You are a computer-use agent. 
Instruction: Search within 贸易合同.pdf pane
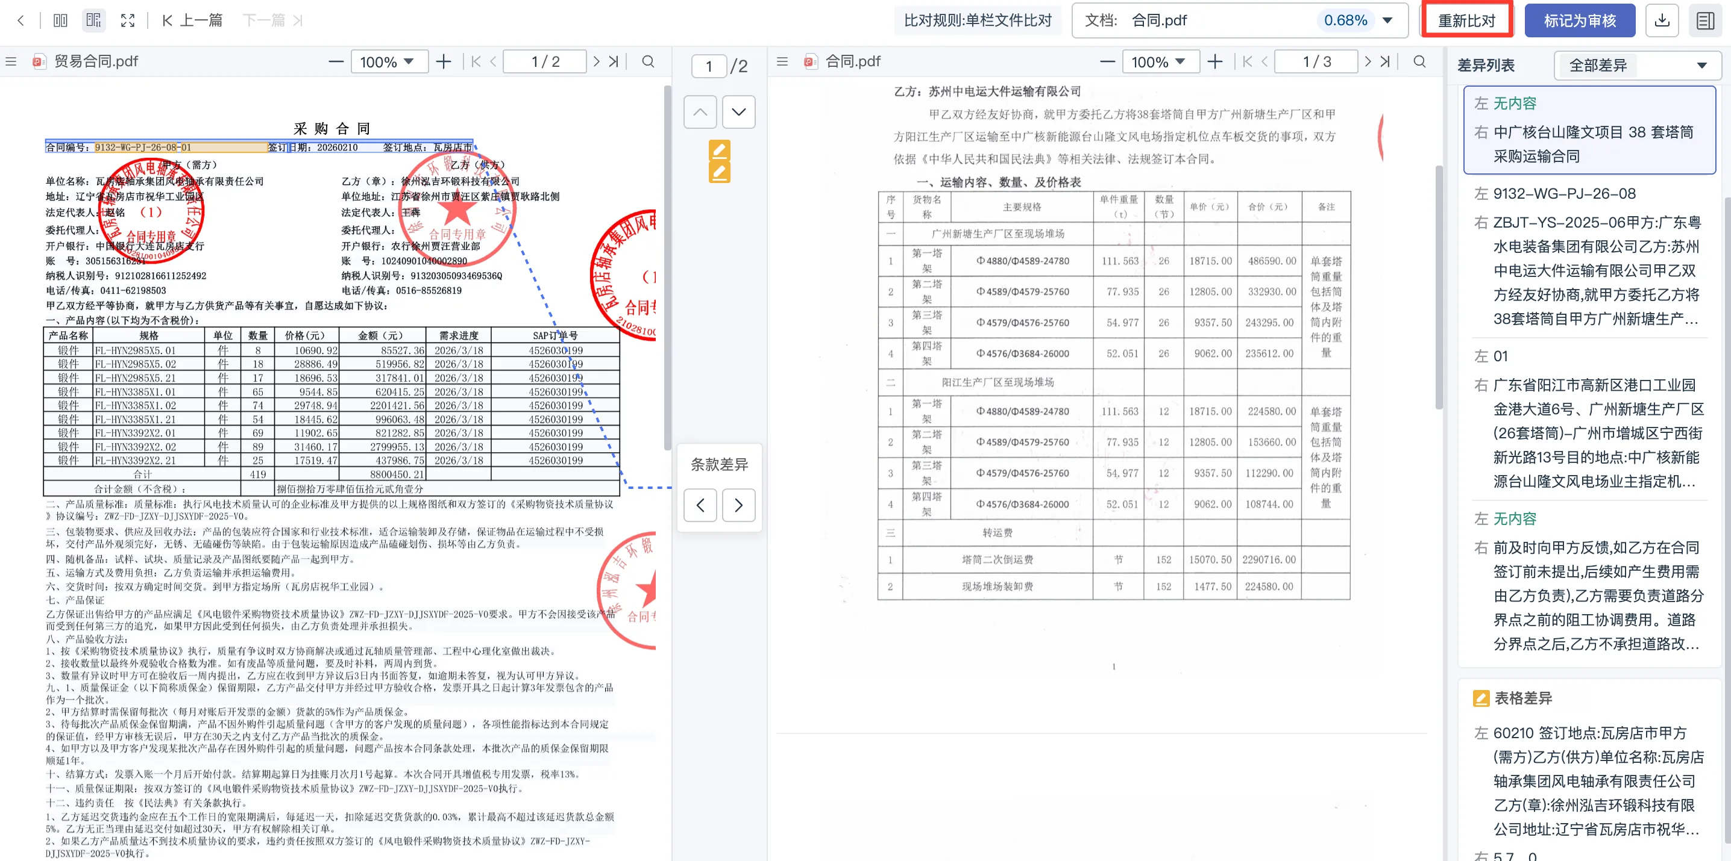pyautogui.click(x=648, y=62)
